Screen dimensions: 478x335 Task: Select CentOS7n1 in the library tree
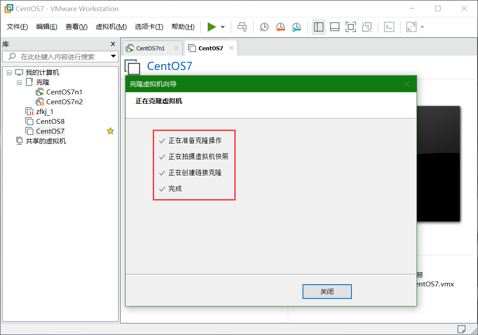pyautogui.click(x=64, y=92)
